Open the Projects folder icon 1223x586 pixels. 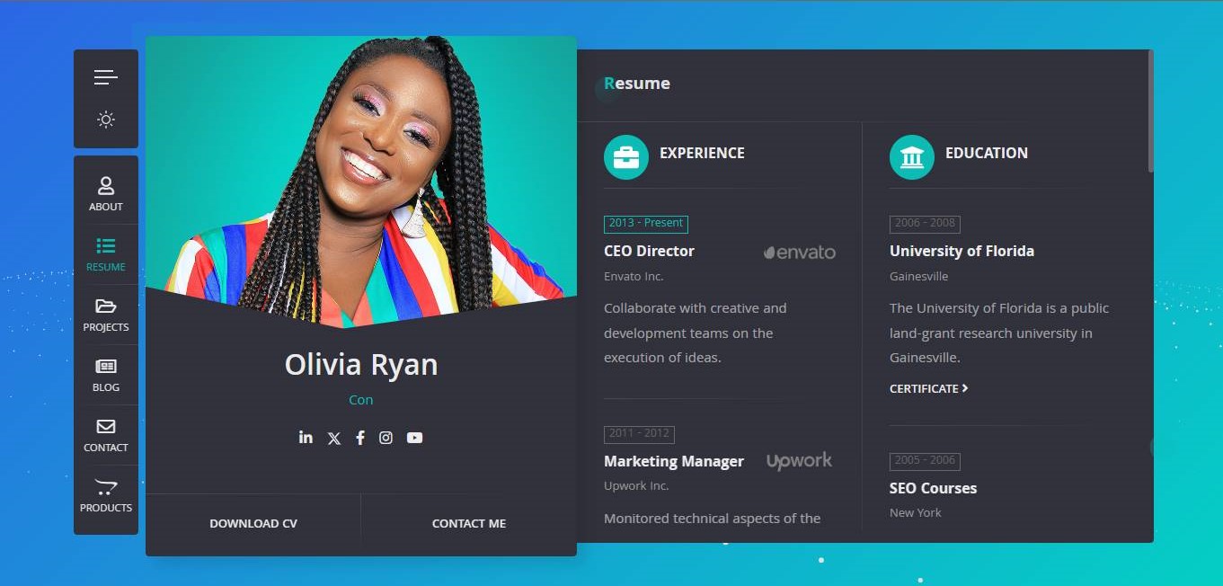106,306
